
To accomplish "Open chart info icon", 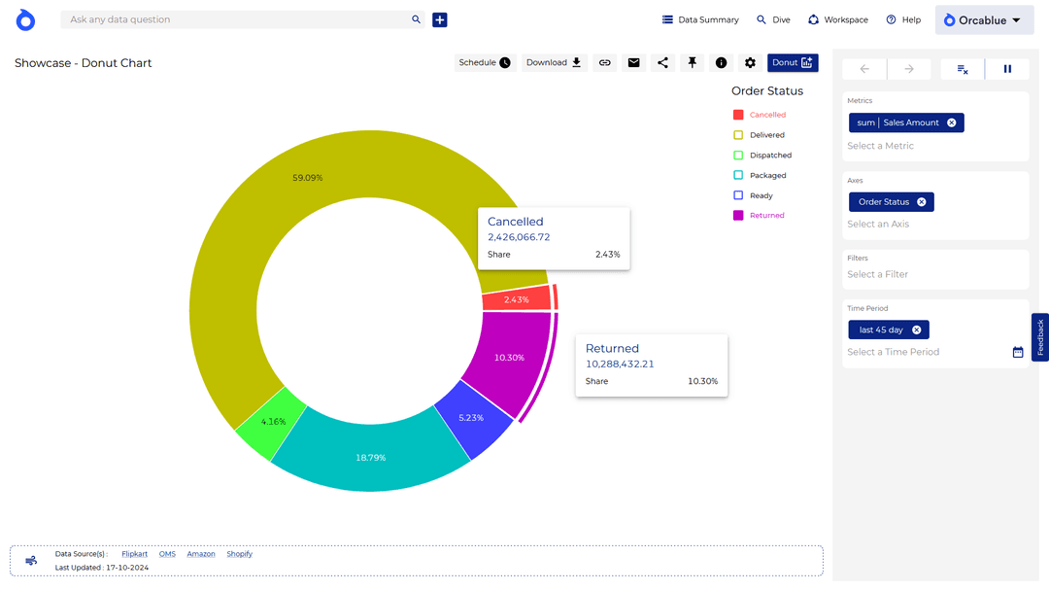I will click(x=721, y=63).
